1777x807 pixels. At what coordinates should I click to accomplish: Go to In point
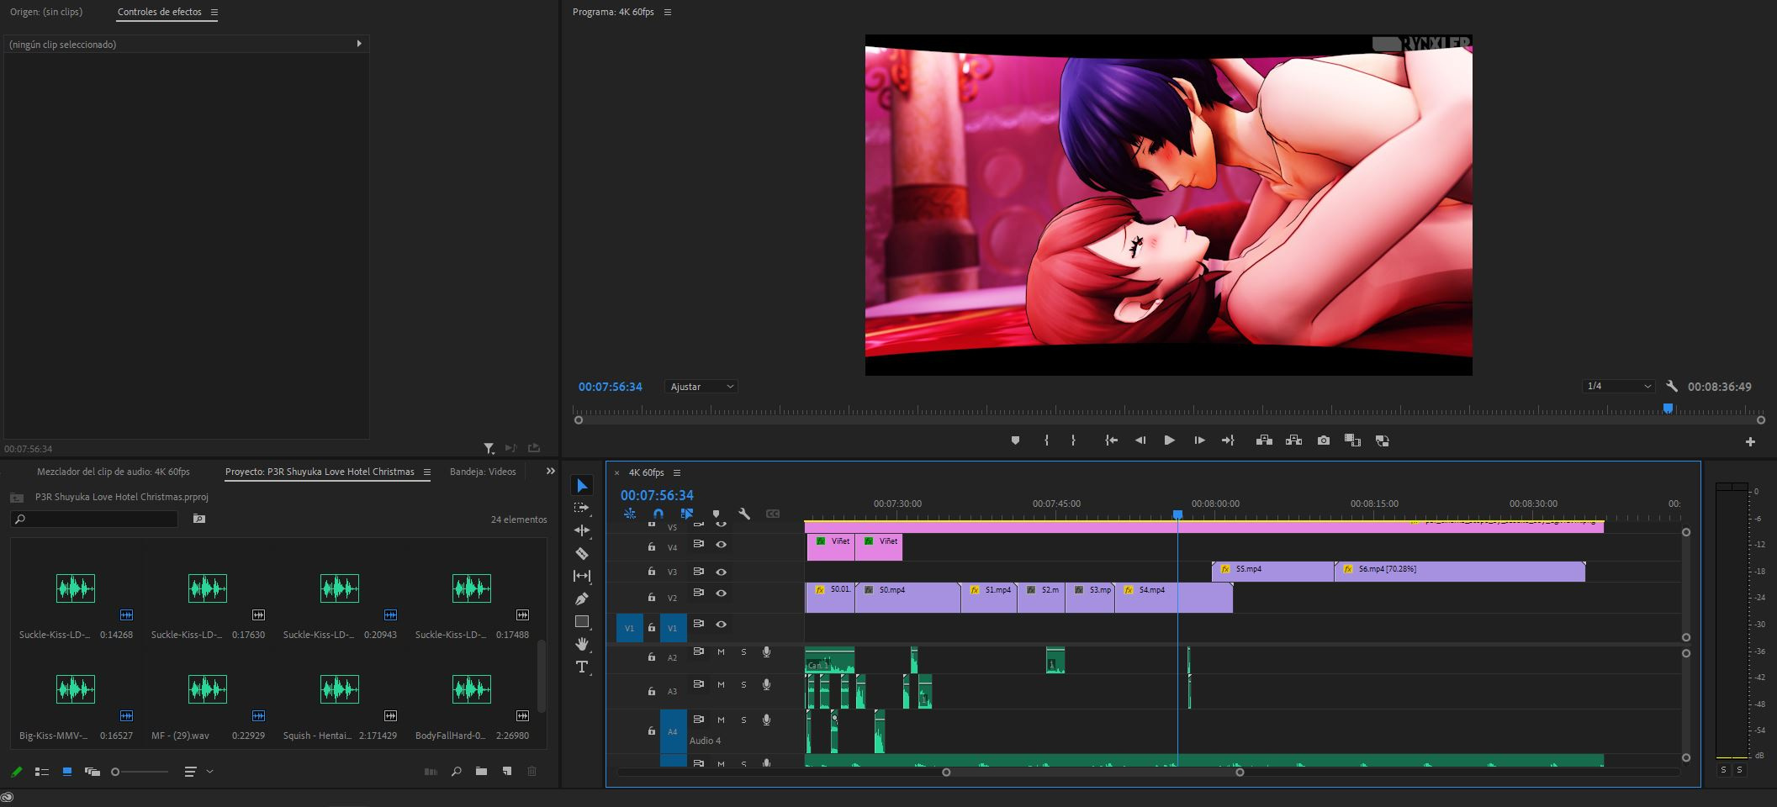point(1111,440)
